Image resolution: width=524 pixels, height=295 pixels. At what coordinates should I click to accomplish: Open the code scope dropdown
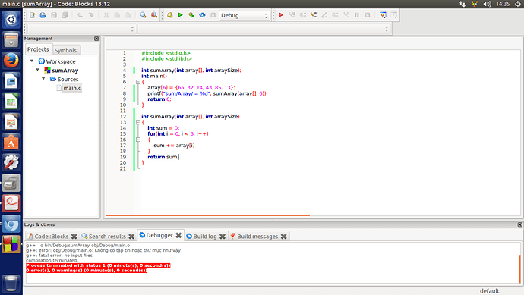(x=81, y=29)
